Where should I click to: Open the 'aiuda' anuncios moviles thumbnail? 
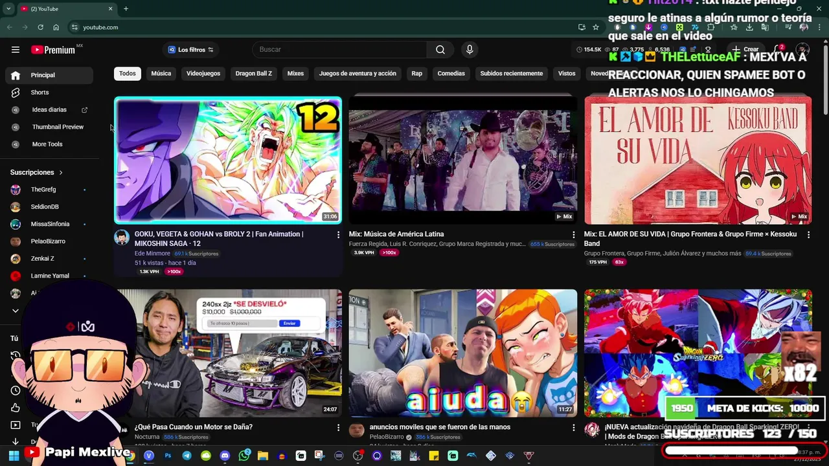tap(463, 353)
